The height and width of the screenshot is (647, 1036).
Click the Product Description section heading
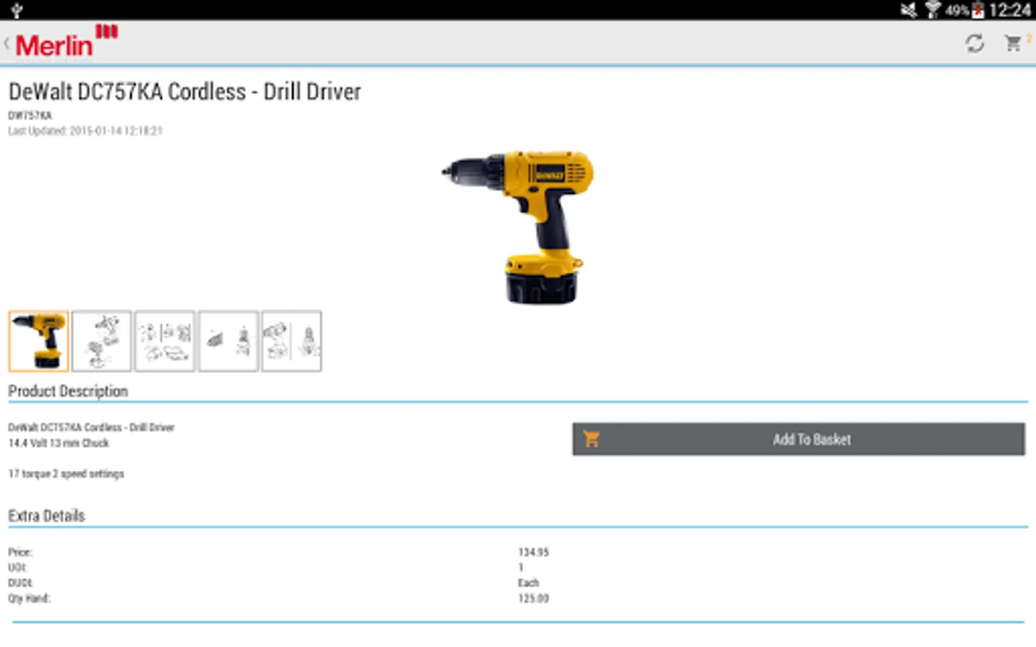click(68, 390)
